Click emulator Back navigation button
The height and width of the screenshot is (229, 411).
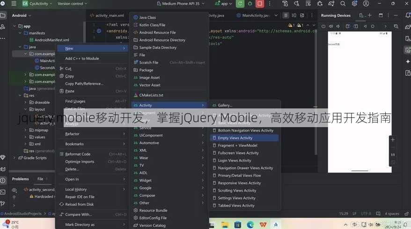click(365, 26)
